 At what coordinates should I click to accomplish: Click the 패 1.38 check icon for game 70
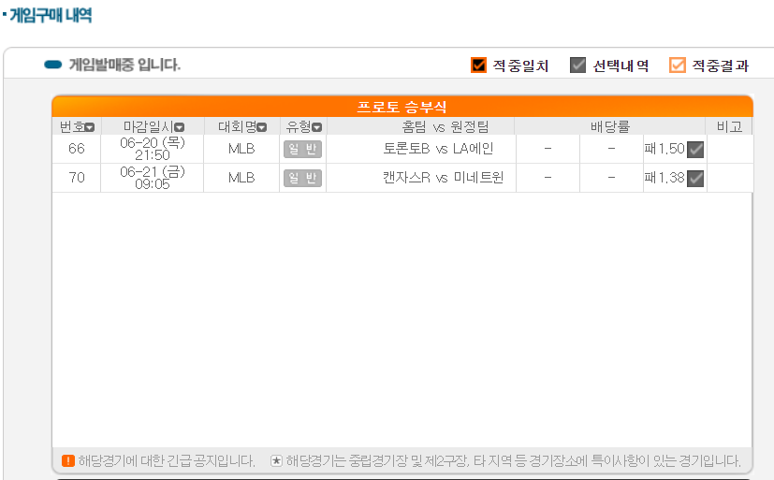(x=695, y=179)
